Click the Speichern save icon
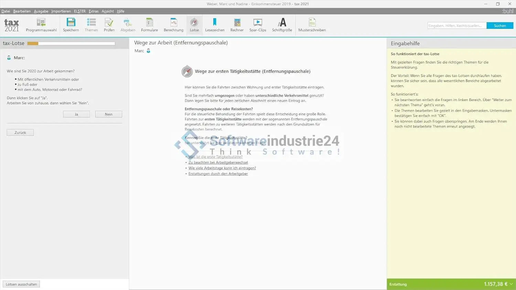 (71, 25)
